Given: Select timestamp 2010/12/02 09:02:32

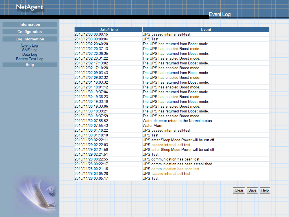Looking at the screenshot, I should [x=91, y=77].
